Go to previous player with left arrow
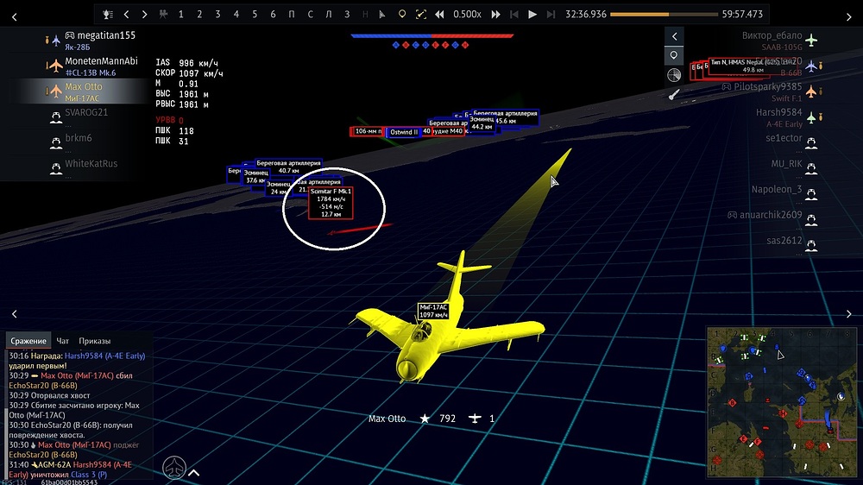The height and width of the screenshot is (485, 863). [x=126, y=15]
